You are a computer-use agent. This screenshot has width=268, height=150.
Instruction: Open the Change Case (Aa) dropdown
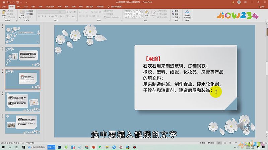(61, 16)
